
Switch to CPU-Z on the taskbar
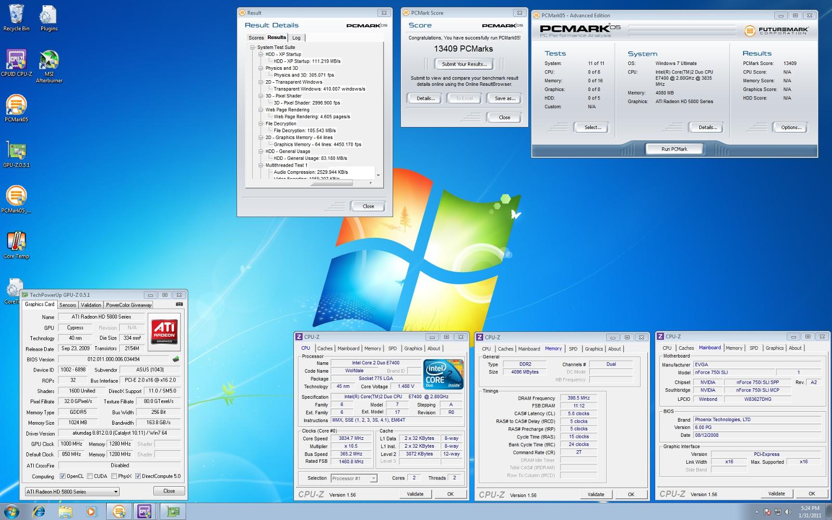pyautogui.click(x=145, y=511)
